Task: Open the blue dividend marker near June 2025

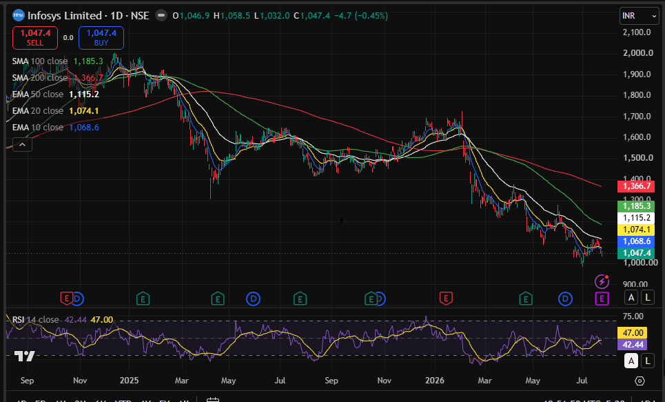Action: click(x=253, y=299)
